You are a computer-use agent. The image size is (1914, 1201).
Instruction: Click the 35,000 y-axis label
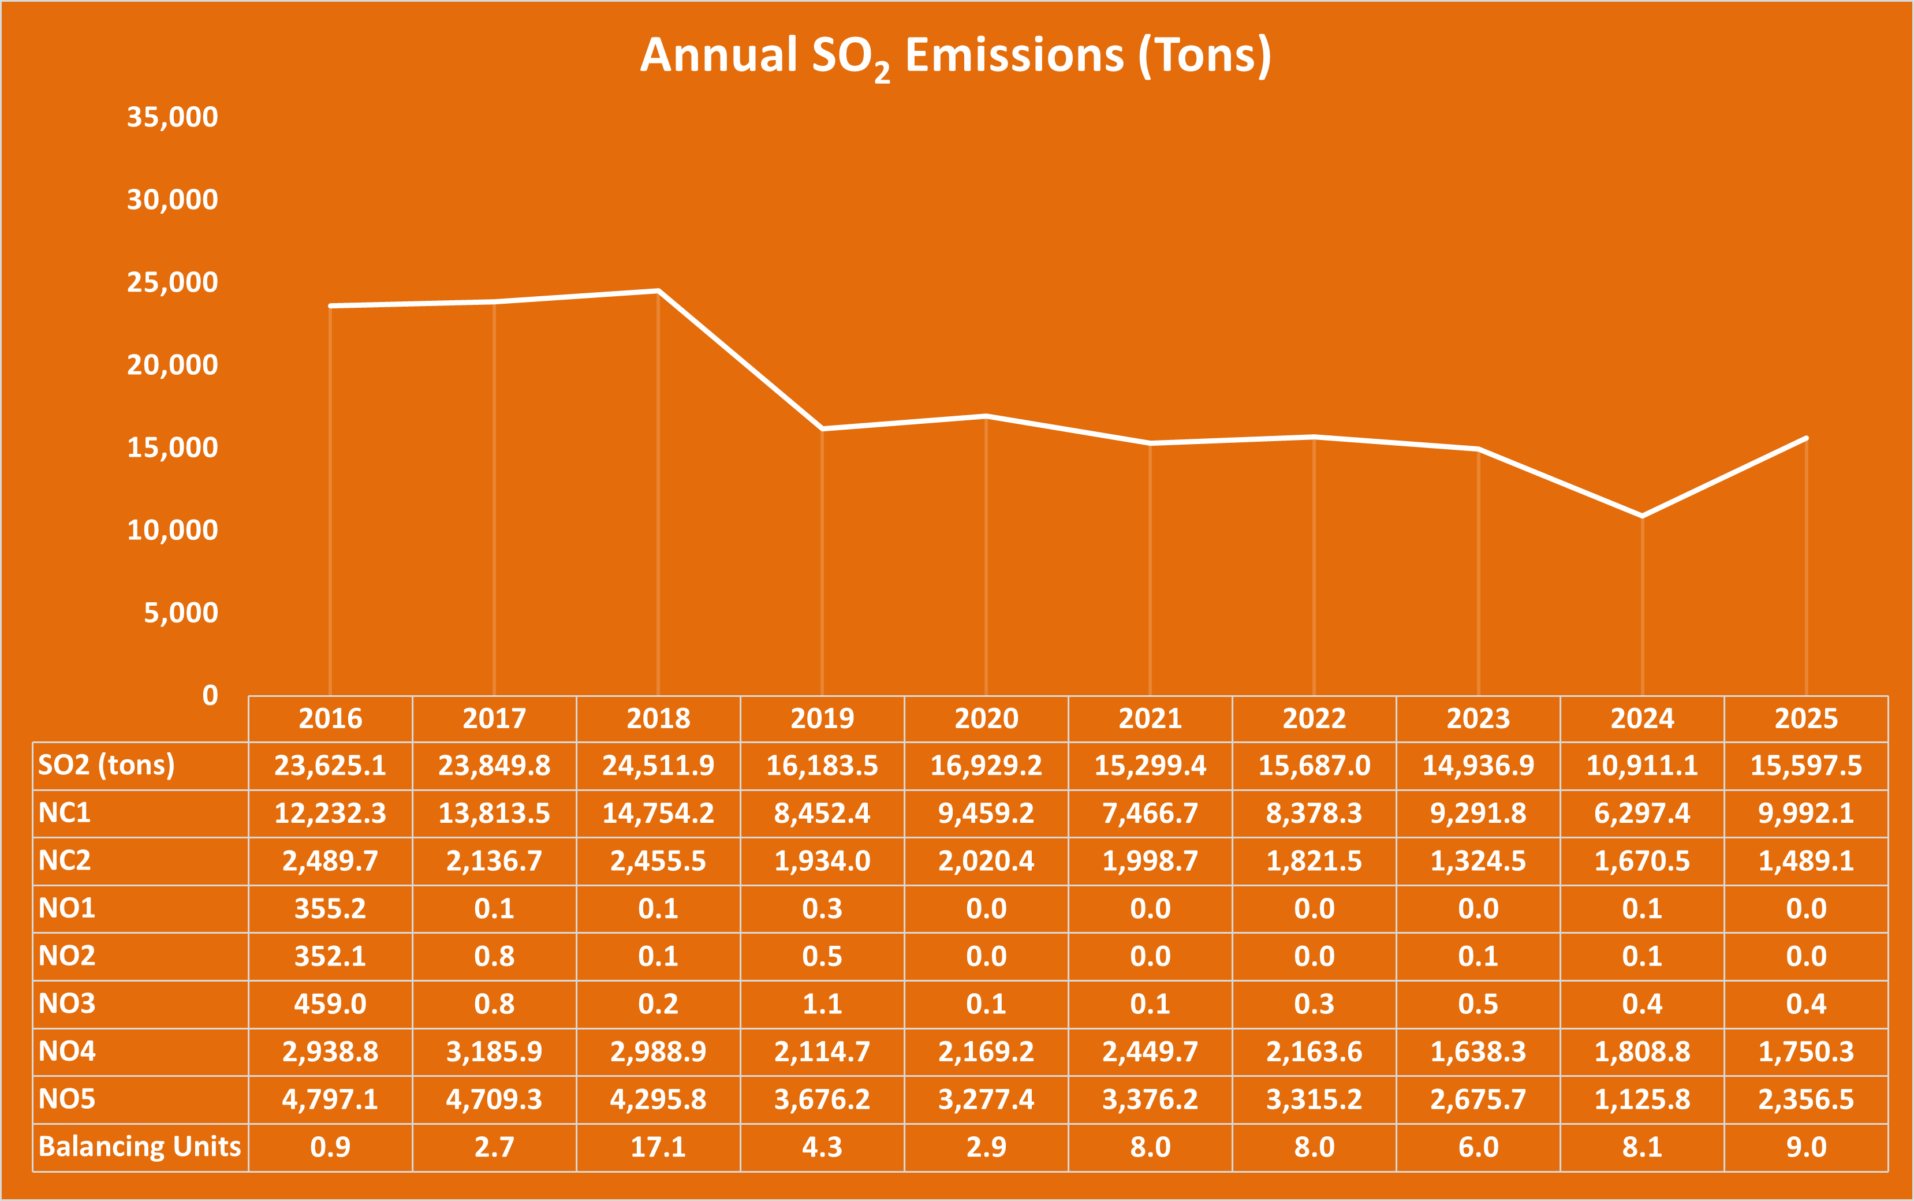[x=172, y=117]
